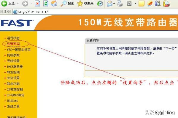Open IP带宽控制 menu item
This screenshot has height=118, width=178.
point(15,89)
